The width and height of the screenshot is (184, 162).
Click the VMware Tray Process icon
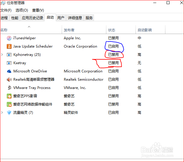pyautogui.click(x=9, y=88)
